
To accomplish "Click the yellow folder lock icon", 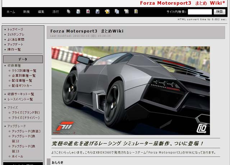I will coord(107,11).
